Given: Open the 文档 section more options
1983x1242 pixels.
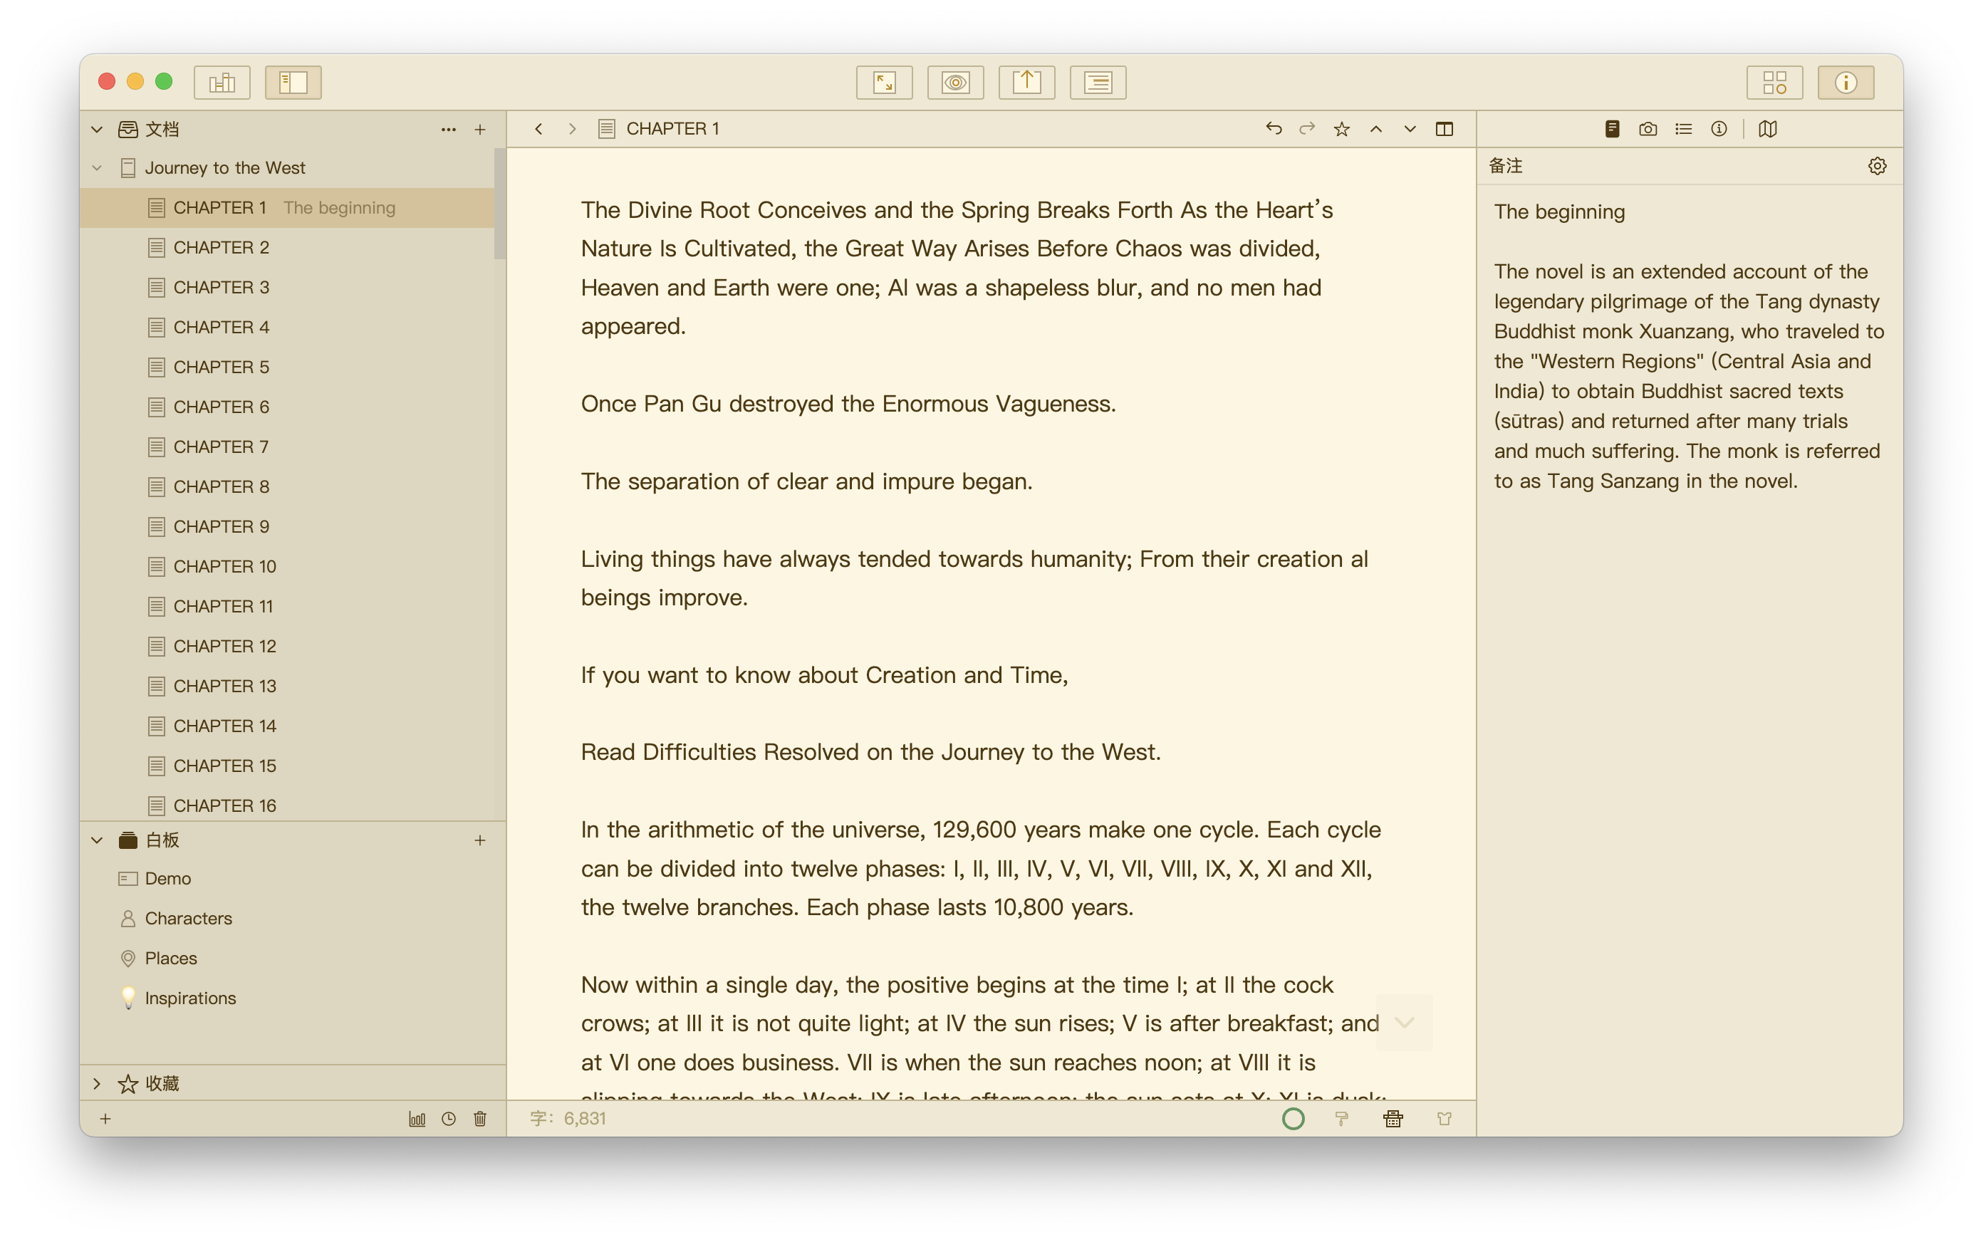Looking at the screenshot, I should [449, 129].
